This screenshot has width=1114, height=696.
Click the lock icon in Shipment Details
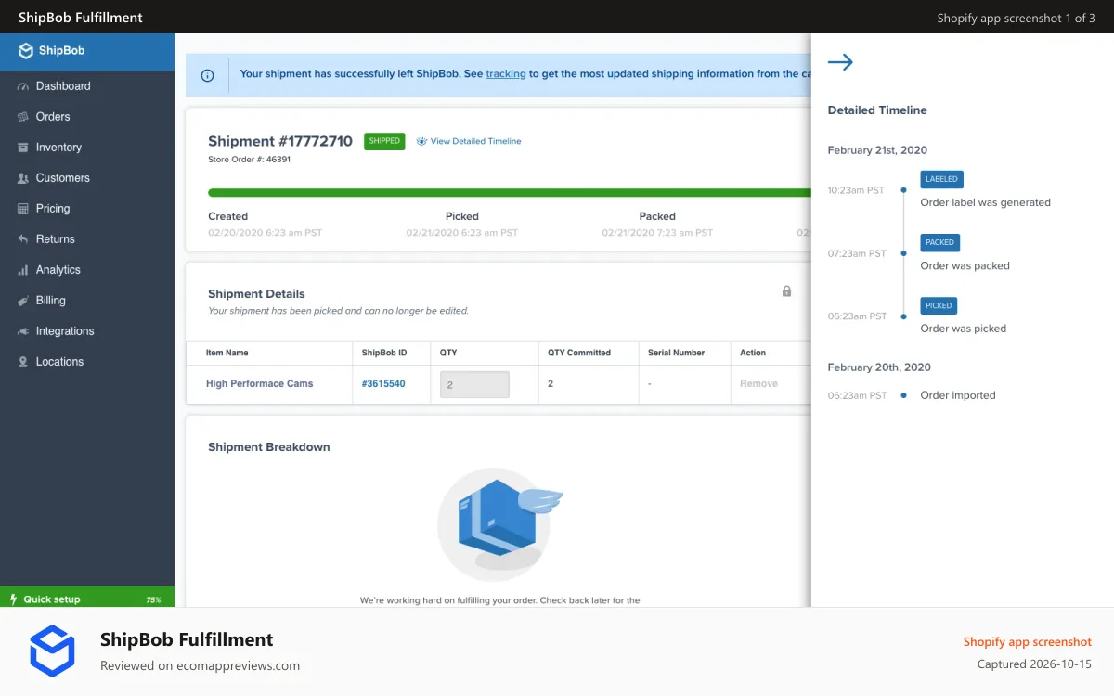(x=786, y=291)
